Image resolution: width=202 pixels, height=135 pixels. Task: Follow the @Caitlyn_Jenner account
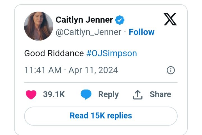point(142,32)
